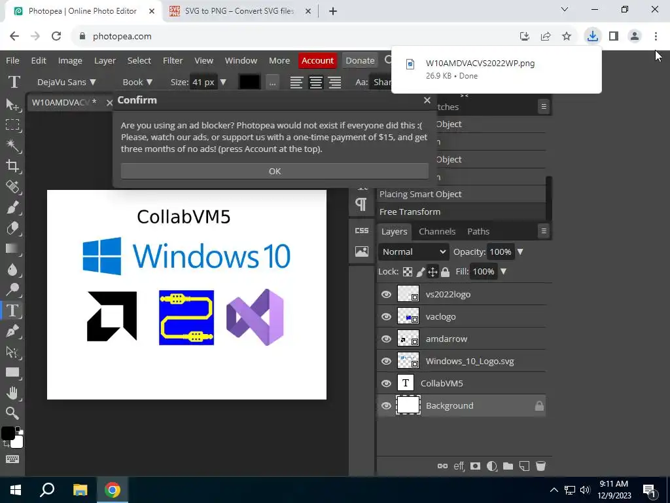This screenshot has height=503, width=670.
Task: Close the Confirm dialog with X
Action: (427, 100)
